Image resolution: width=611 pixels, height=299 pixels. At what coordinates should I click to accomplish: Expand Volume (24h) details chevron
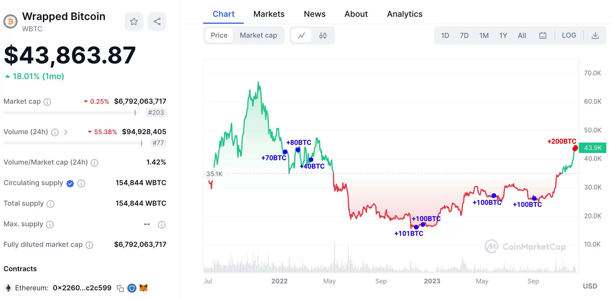coord(66,132)
